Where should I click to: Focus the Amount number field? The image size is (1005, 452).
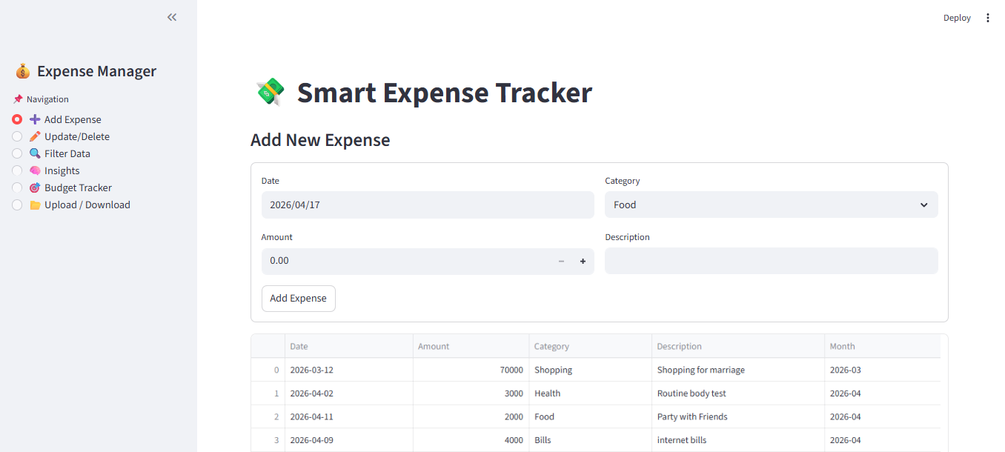[x=404, y=261]
